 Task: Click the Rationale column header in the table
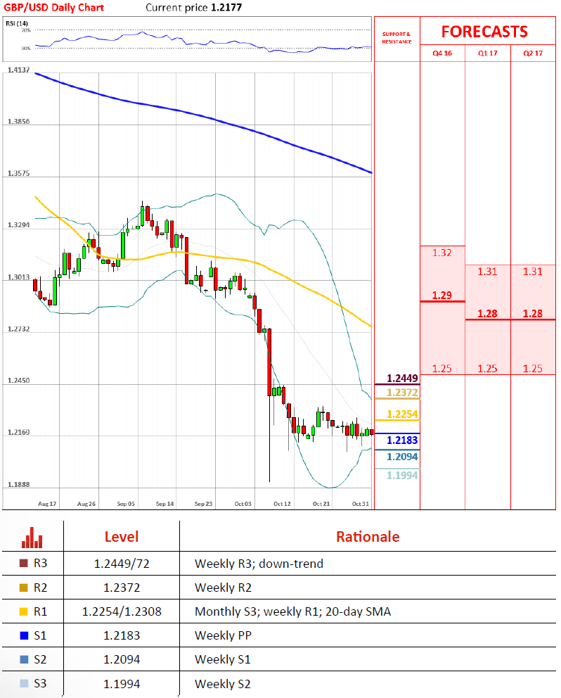coord(368,537)
